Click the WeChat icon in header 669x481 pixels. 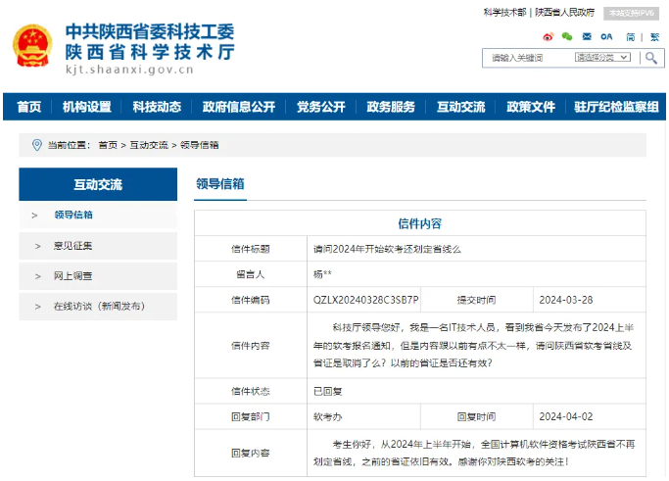click(x=565, y=36)
